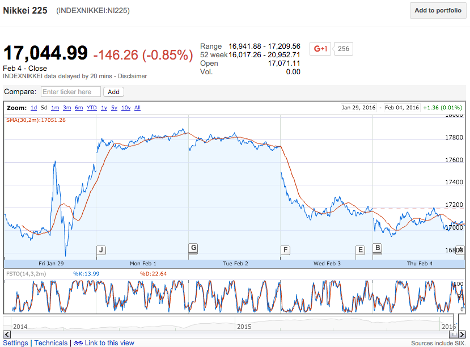This screenshot has height=347, width=470.
Task: Click the start date Jan 29, 2016 field
Action: click(x=358, y=108)
